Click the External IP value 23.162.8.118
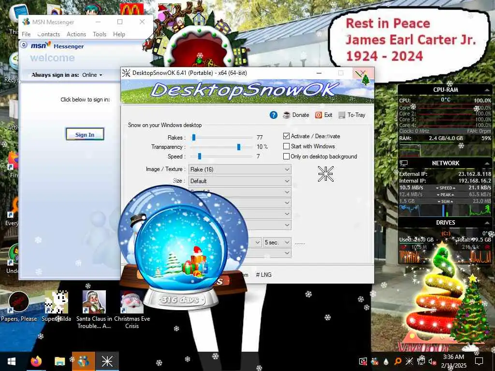Viewport: 495px width, 371px height. [x=475, y=174]
